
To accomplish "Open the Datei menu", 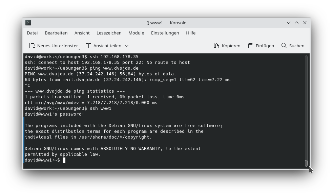I will [x=32, y=33].
